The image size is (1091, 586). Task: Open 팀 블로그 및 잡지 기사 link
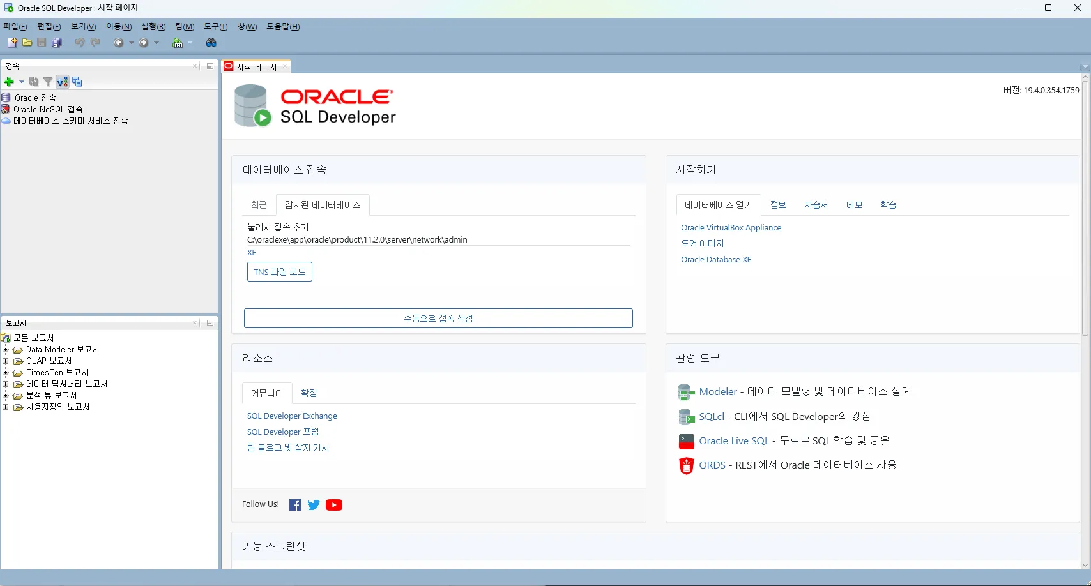(x=289, y=448)
